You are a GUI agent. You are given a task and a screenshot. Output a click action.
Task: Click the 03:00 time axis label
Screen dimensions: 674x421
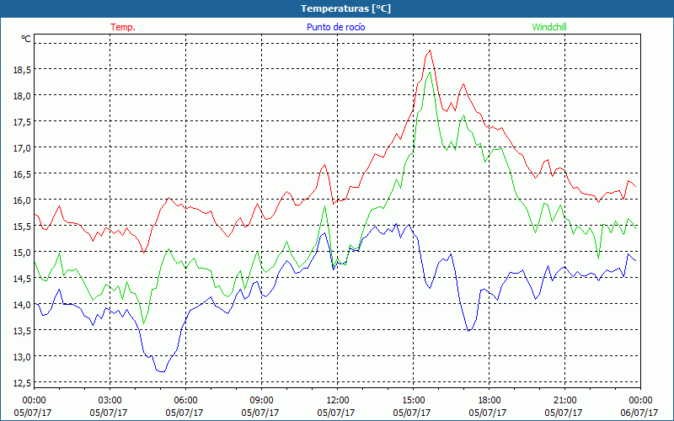click(110, 400)
